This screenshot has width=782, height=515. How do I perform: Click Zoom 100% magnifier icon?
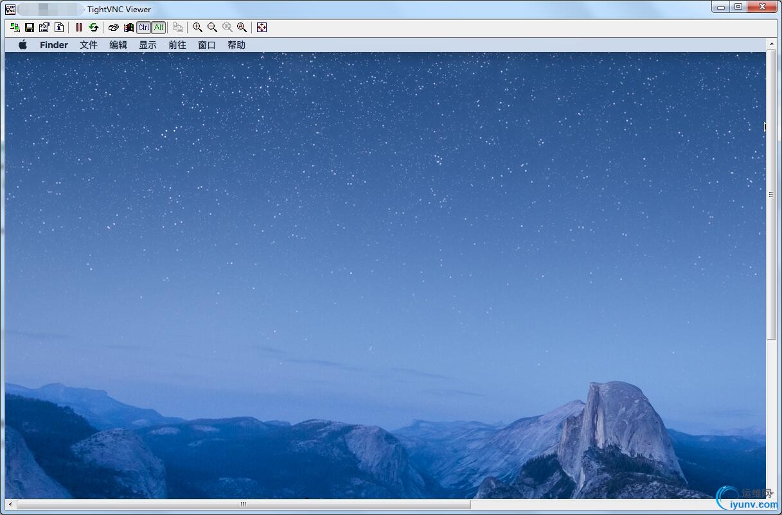point(227,28)
